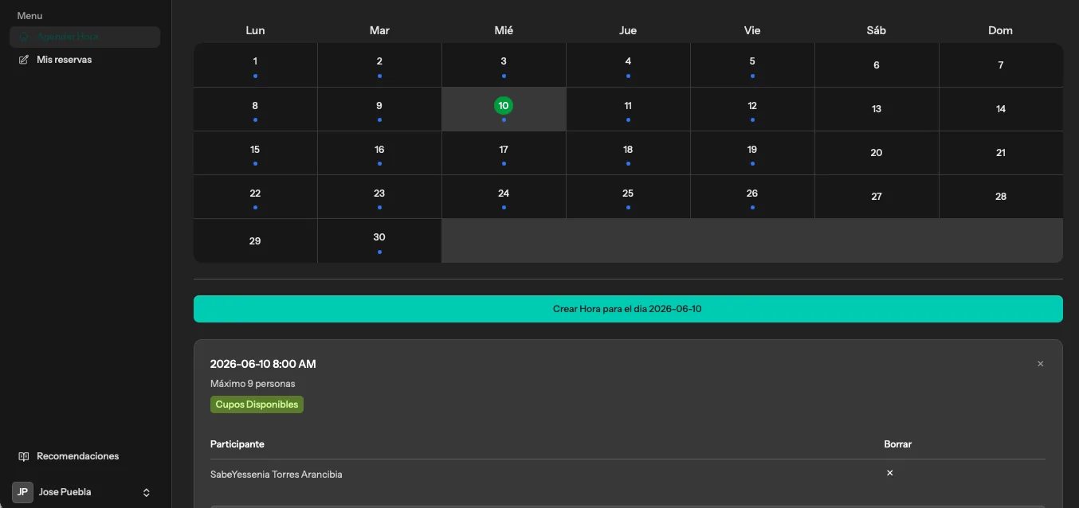This screenshot has height=508, width=1079.
Task: Close the 2026-06-10 8:00 AM card
Action: (1040, 364)
